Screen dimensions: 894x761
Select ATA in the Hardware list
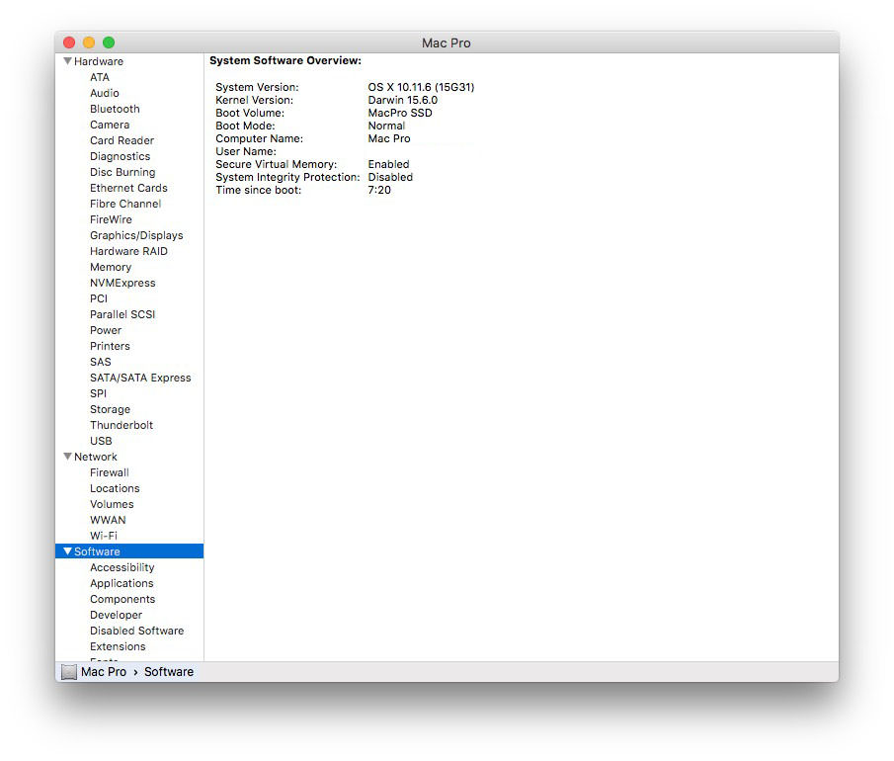point(100,77)
